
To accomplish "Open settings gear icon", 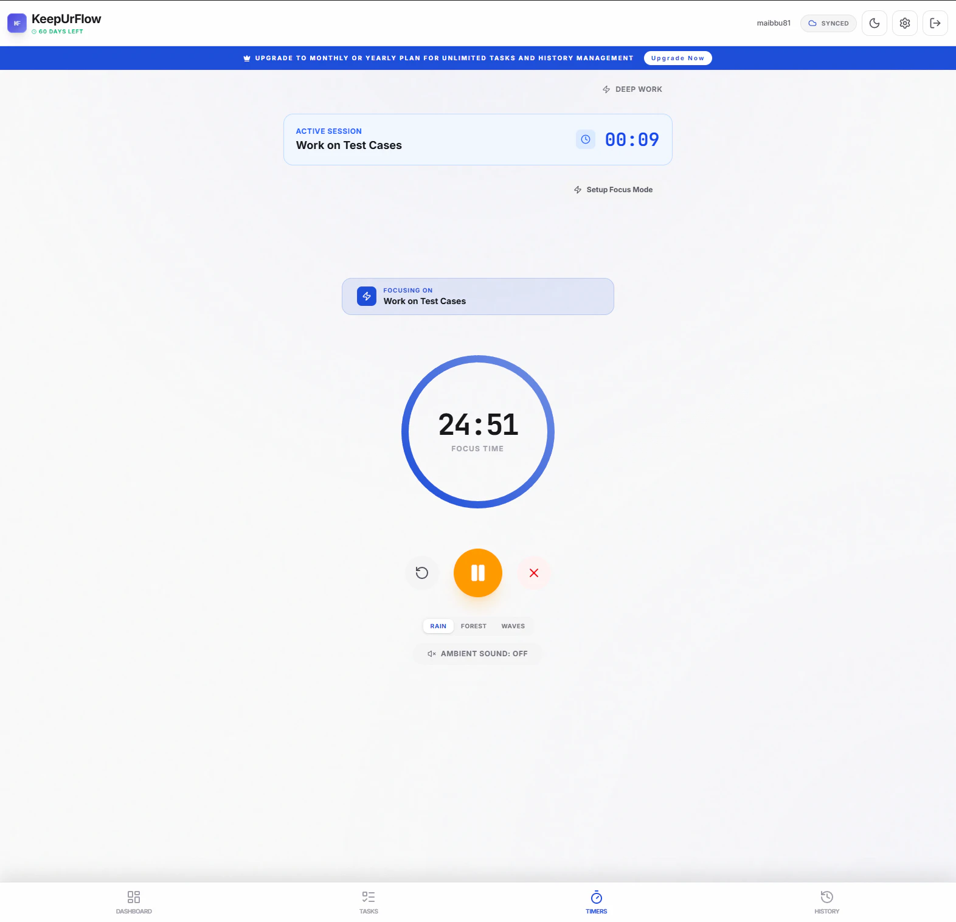I will pos(905,23).
